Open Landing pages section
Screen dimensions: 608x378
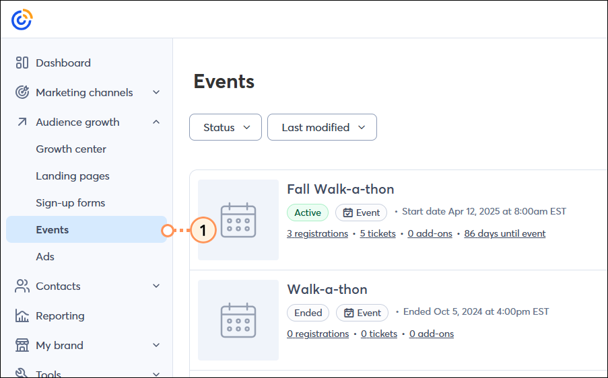(73, 176)
